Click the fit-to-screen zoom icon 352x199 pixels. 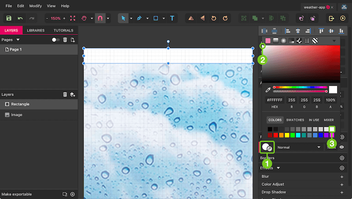73,18
